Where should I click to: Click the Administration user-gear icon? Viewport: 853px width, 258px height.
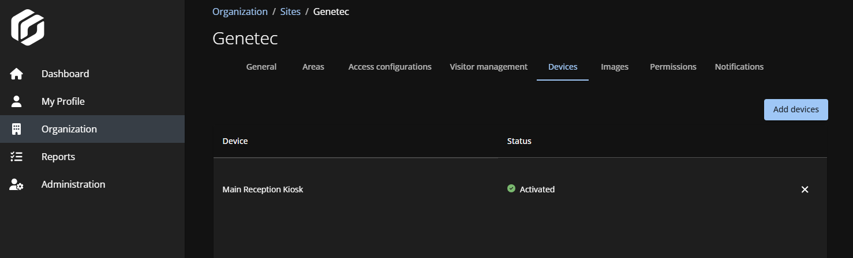tap(17, 185)
